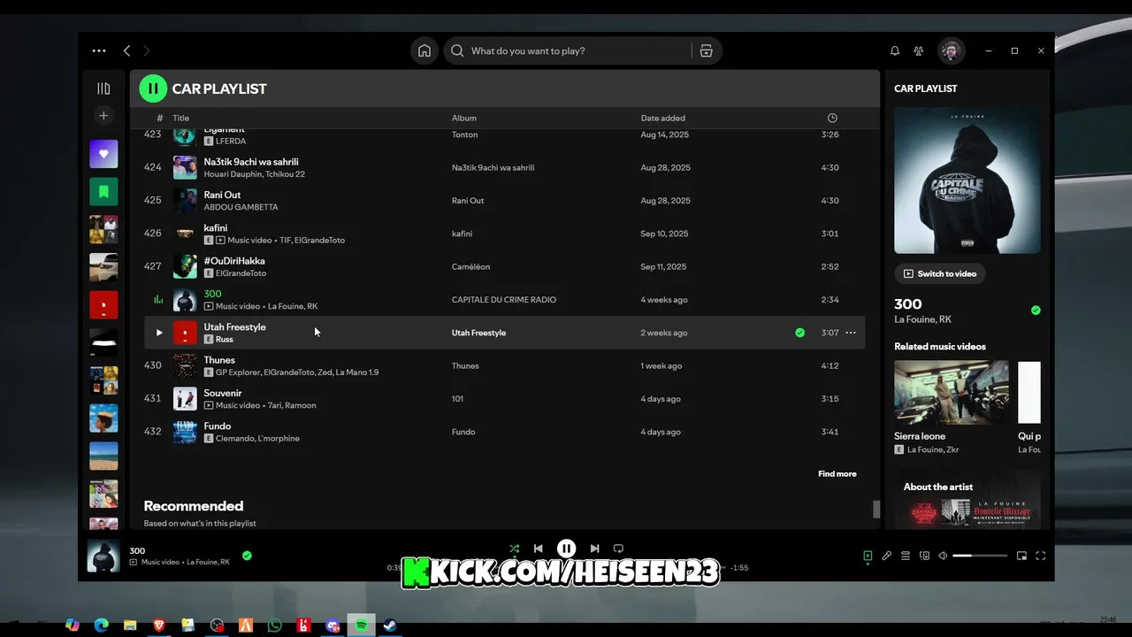Screen dimensions: 1132x637
Task: Open the Friend Activity icon
Action: click(919, 51)
